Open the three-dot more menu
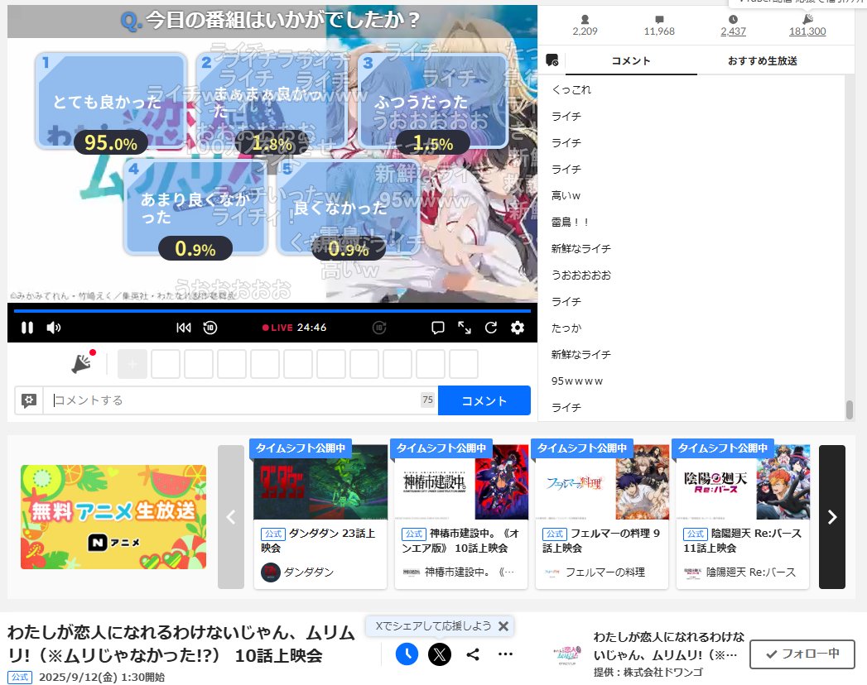Screen dimensions: 867x685 [505, 654]
